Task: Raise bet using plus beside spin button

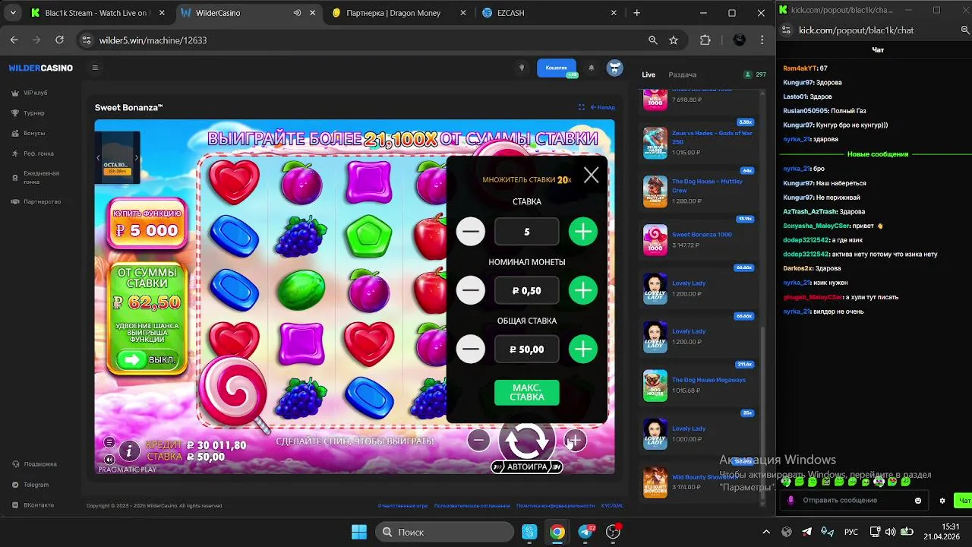Action: (575, 440)
